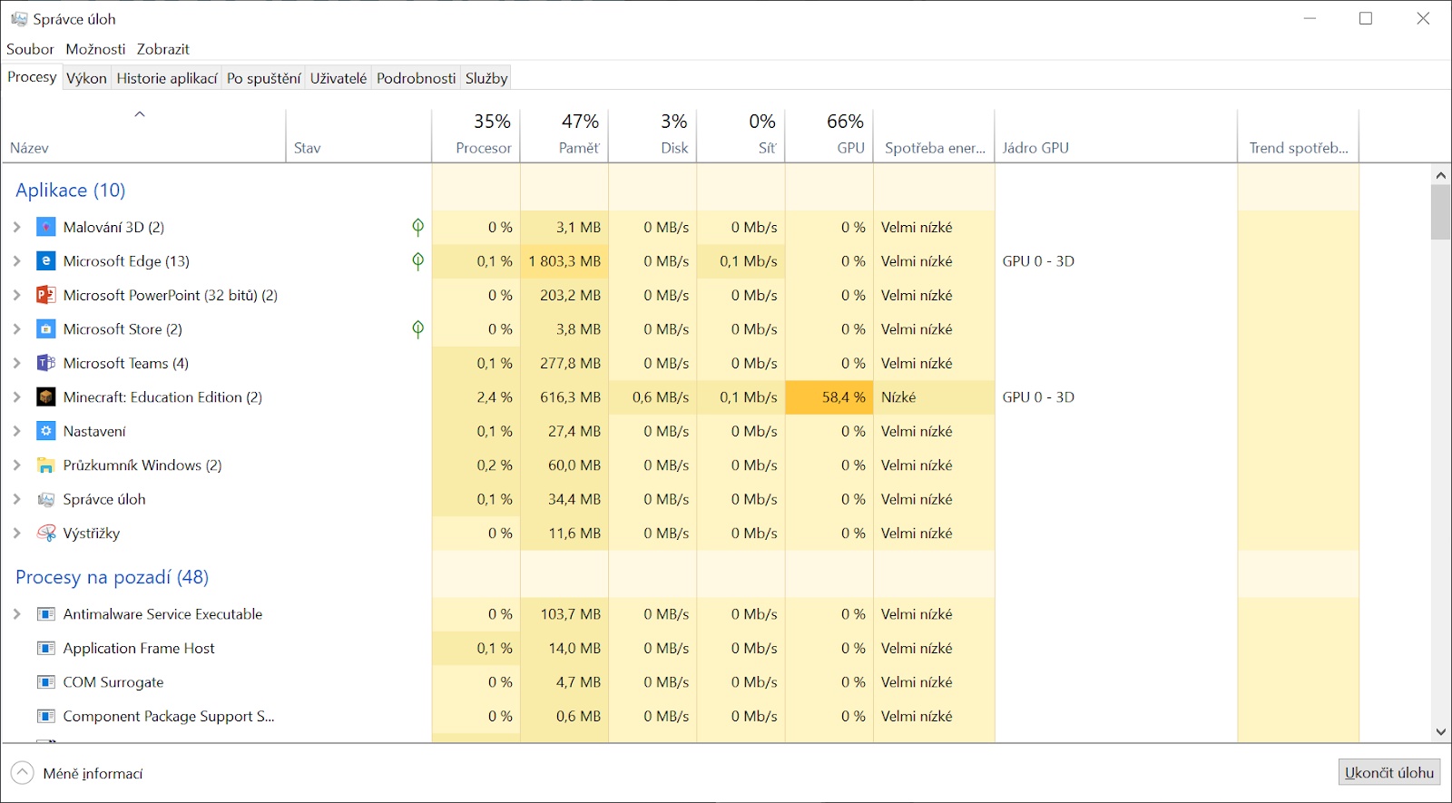Click the Task Manager title bar icon

(x=18, y=18)
